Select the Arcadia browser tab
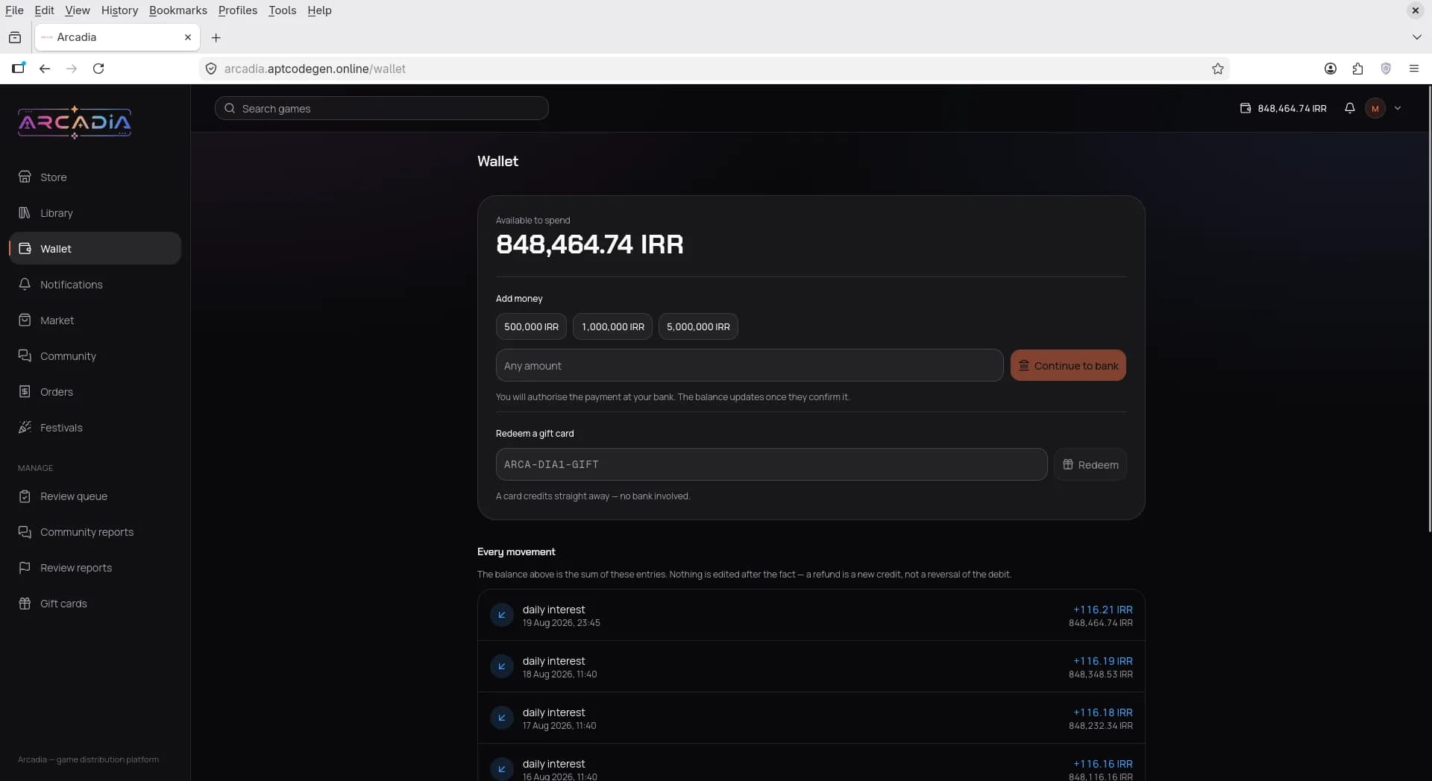1432x781 pixels. click(x=117, y=37)
